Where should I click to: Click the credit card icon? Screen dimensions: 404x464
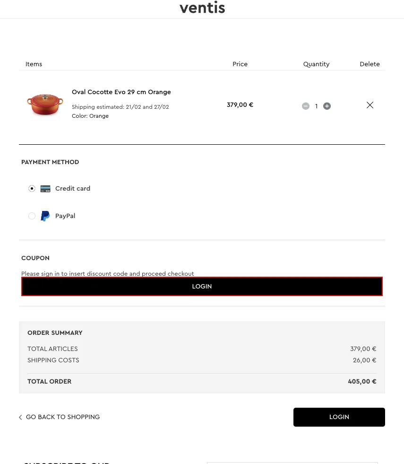pyautogui.click(x=45, y=188)
